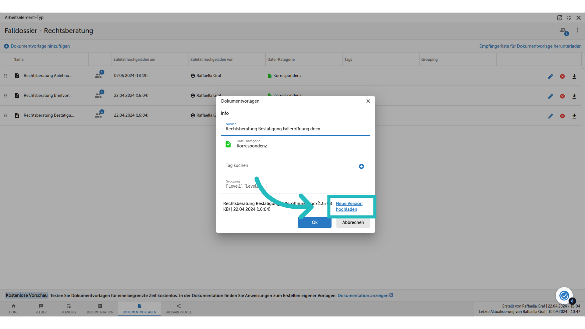585x329 pixels.
Task: Select the DOKUMENTATION tab in bottom nav
Action: tap(99, 309)
